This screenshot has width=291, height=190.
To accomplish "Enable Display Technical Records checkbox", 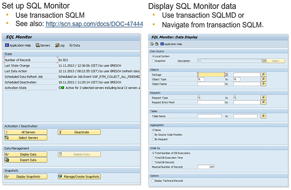I will [x=153, y=181].
